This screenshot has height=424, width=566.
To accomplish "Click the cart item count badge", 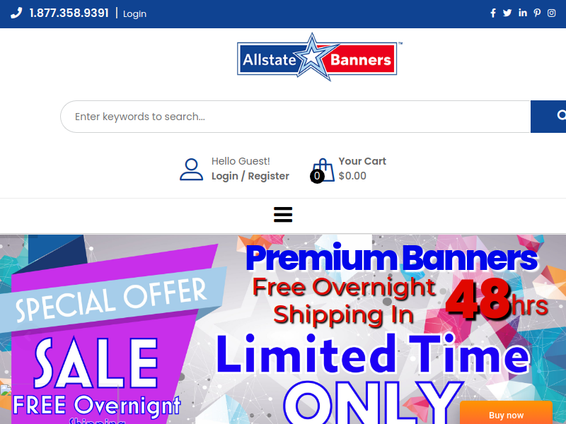I will click(x=317, y=176).
